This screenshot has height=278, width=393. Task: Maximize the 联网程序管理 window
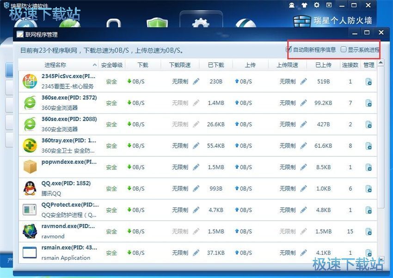pos(367,32)
